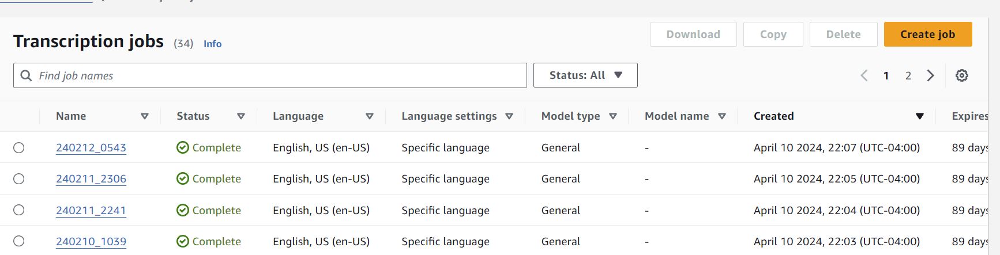
Task: Sort by Created column arrow
Action: pos(920,116)
